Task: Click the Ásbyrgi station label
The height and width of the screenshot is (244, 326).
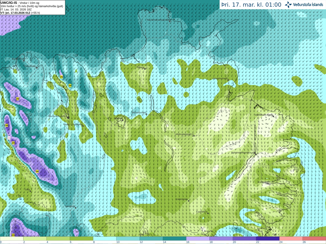Action: [x=140, y=67]
